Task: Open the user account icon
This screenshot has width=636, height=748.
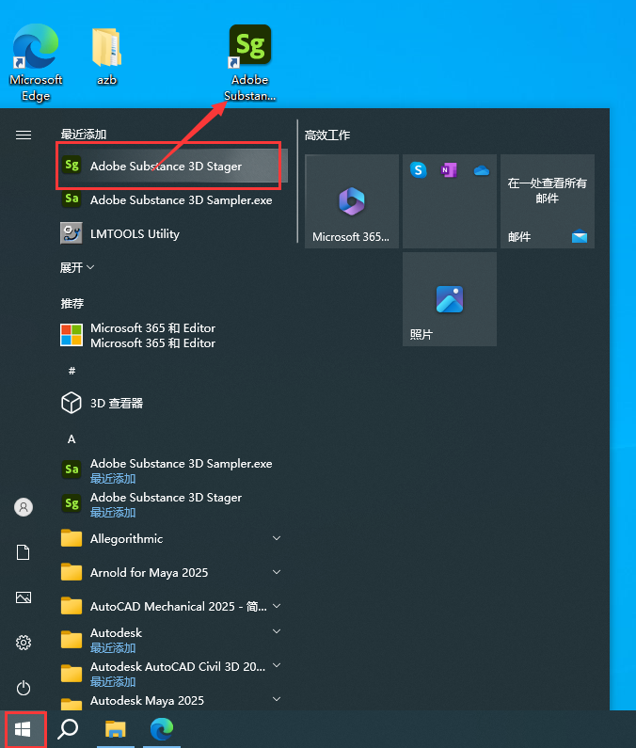Action: point(24,506)
